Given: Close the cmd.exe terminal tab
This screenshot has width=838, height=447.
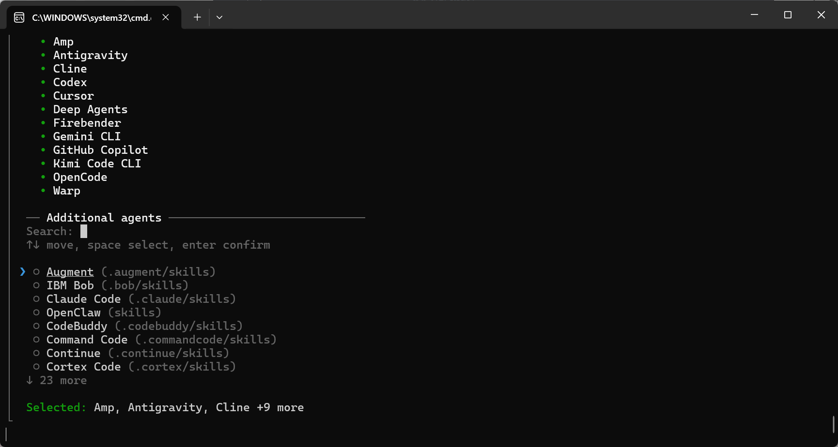Looking at the screenshot, I should click(x=166, y=17).
